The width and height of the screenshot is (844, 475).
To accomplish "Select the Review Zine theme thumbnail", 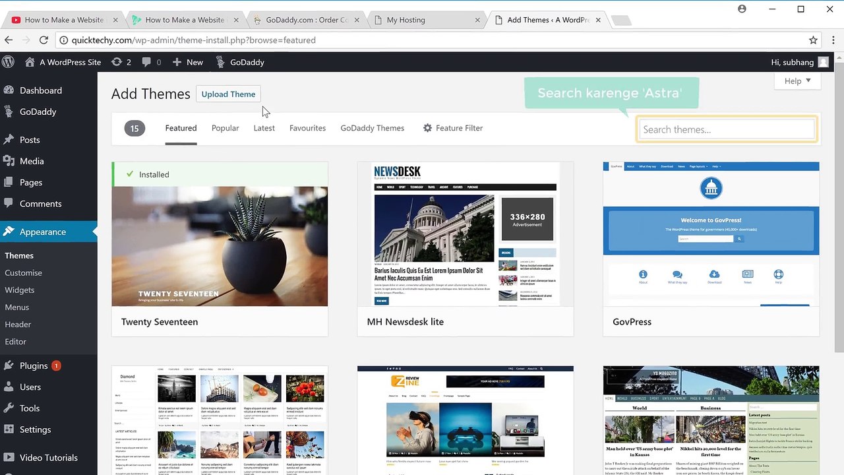I will coord(466,420).
